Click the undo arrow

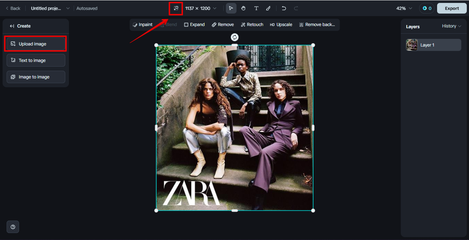(284, 8)
